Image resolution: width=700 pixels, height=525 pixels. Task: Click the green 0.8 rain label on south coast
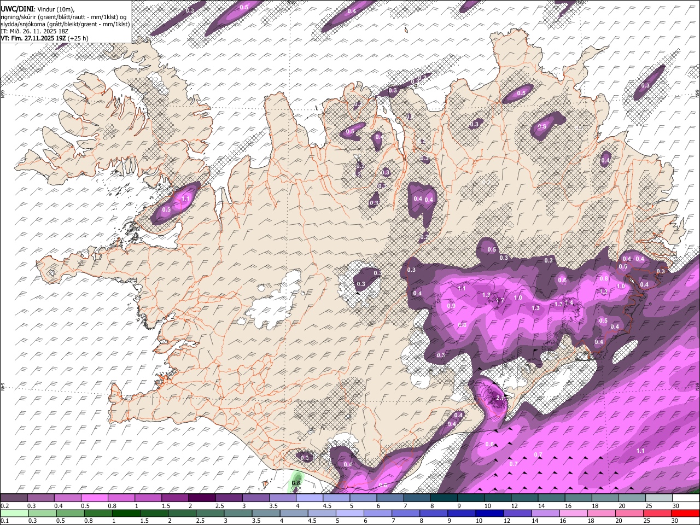point(296,483)
